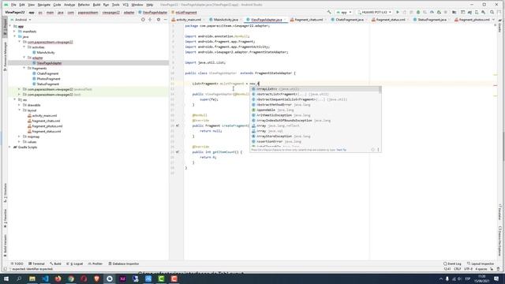Open the Layout Inspector

[481, 263]
